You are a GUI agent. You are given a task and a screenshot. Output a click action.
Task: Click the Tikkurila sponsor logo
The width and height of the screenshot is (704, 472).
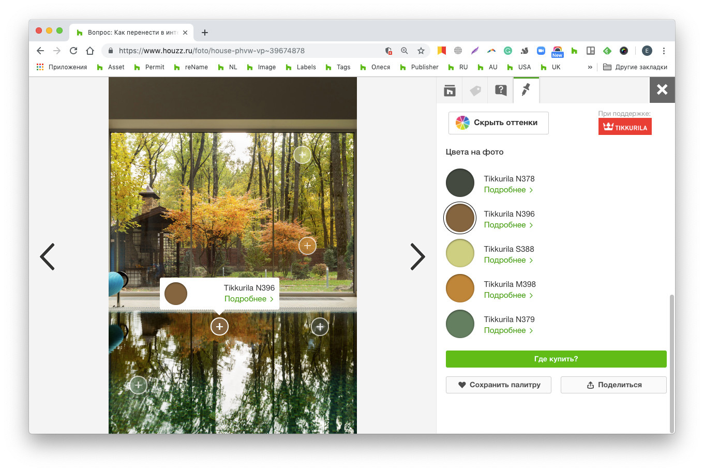624,127
